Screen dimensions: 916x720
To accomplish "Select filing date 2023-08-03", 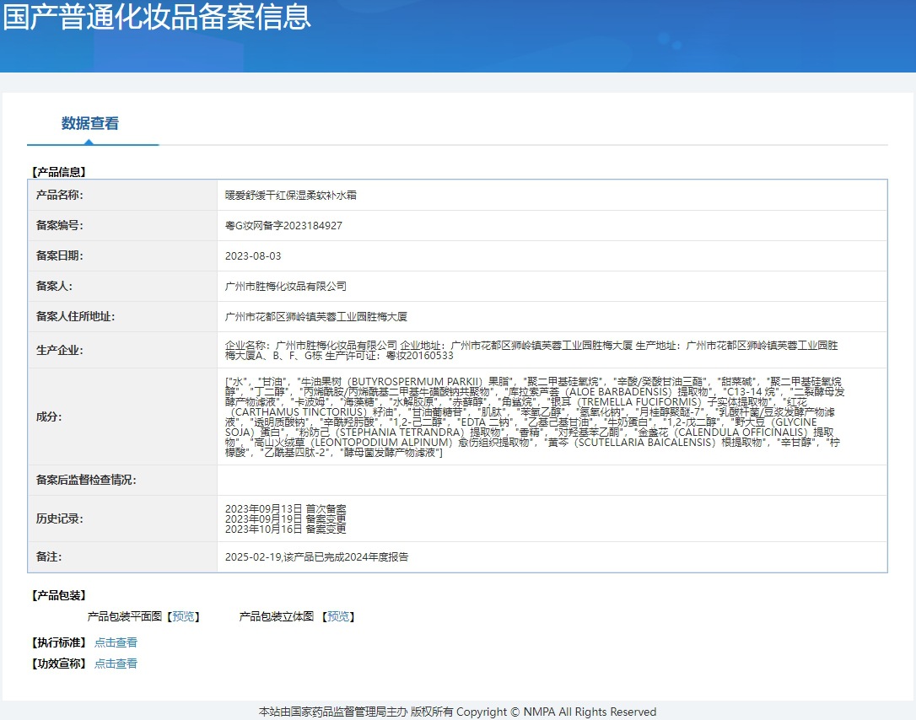I will click(253, 255).
